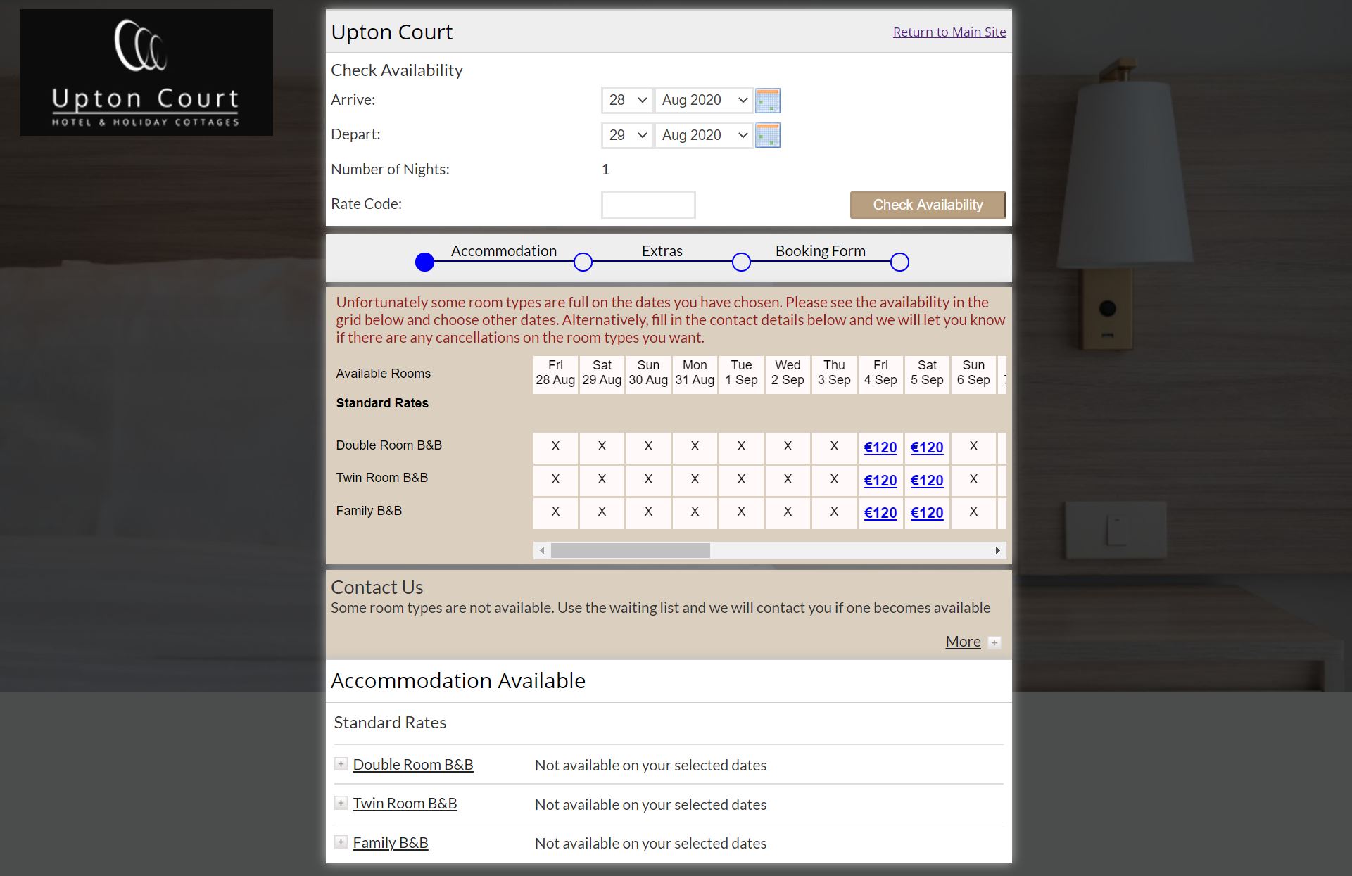Book Family B&B Fri 4 Sep €120
The image size is (1352, 876).
point(880,513)
